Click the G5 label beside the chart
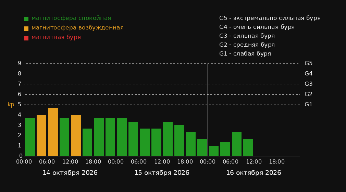The height and width of the screenshot is (192, 346). (308, 63)
